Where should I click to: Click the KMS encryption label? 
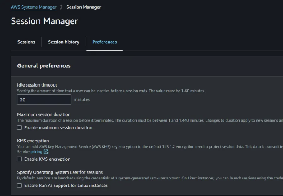click(x=33, y=141)
